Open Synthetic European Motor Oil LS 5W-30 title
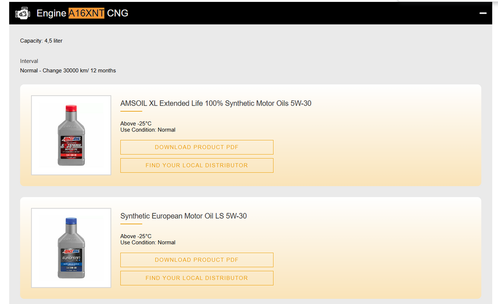The image size is (498, 304). click(183, 216)
